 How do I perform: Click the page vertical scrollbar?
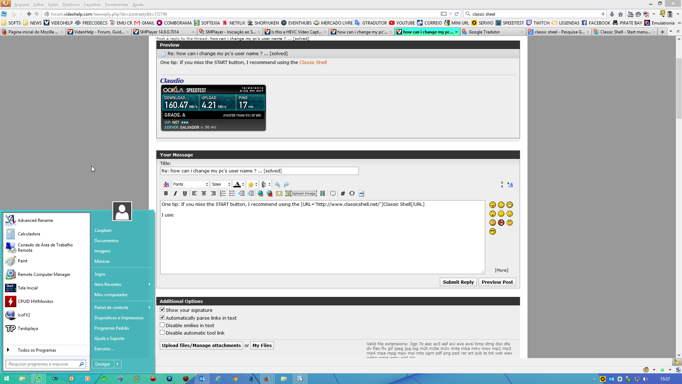679,89
